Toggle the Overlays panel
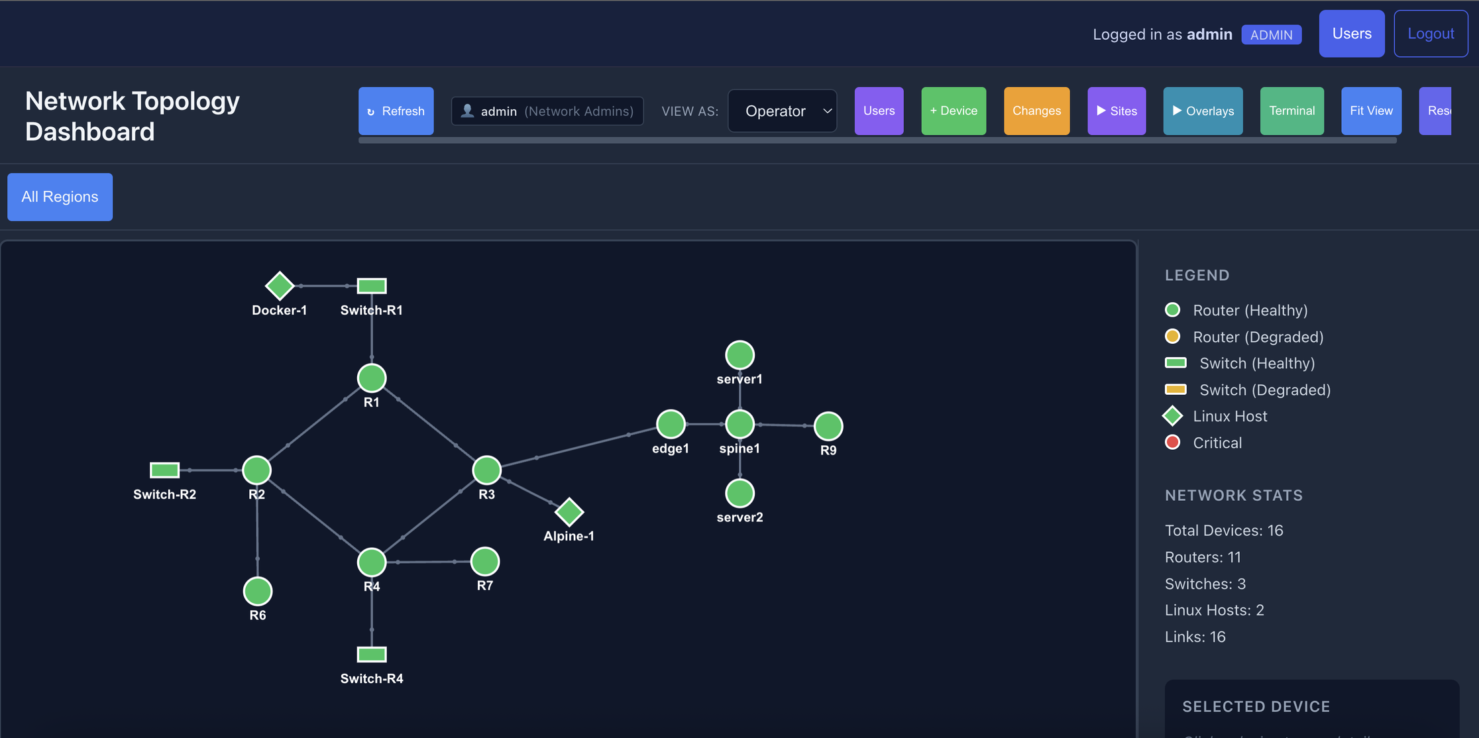Viewport: 1479px width, 738px height. pyautogui.click(x=1203, y=111)
